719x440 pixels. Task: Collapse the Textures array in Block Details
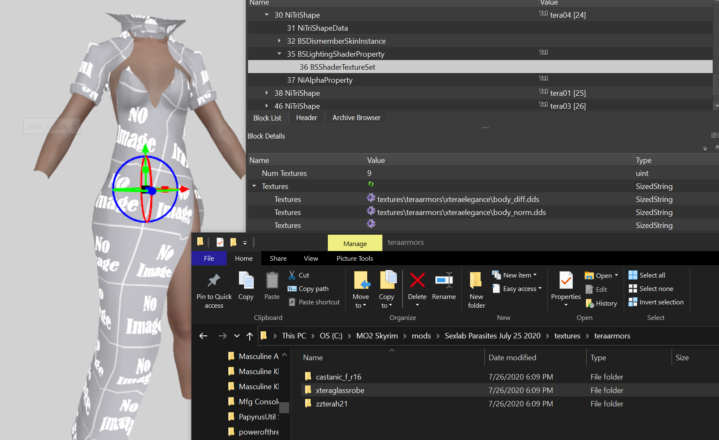tap(254, 186)
